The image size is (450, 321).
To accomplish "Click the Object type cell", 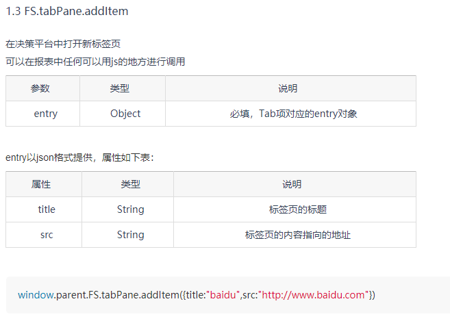I will coord(123,114).
